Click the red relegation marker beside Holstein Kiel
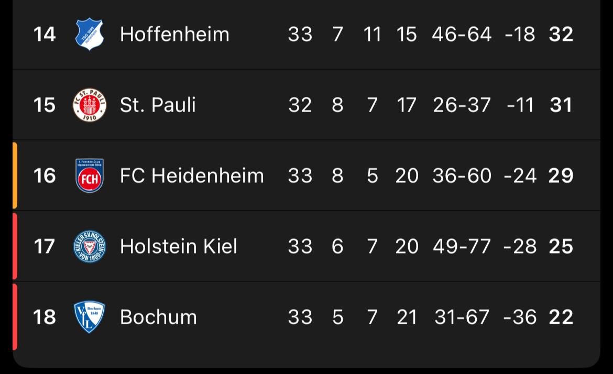 pos(15,246)
